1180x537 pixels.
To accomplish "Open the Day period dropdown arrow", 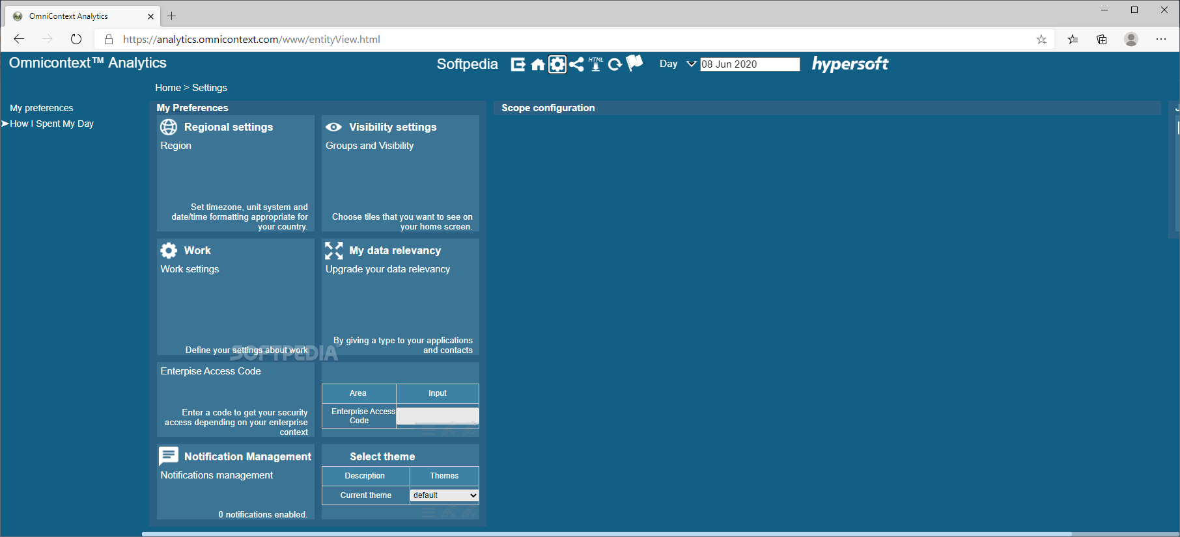I will pos(692,64).
